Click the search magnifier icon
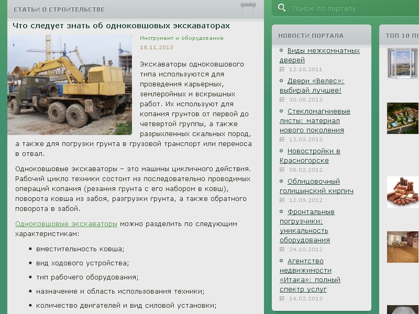 tap(282, 8)
